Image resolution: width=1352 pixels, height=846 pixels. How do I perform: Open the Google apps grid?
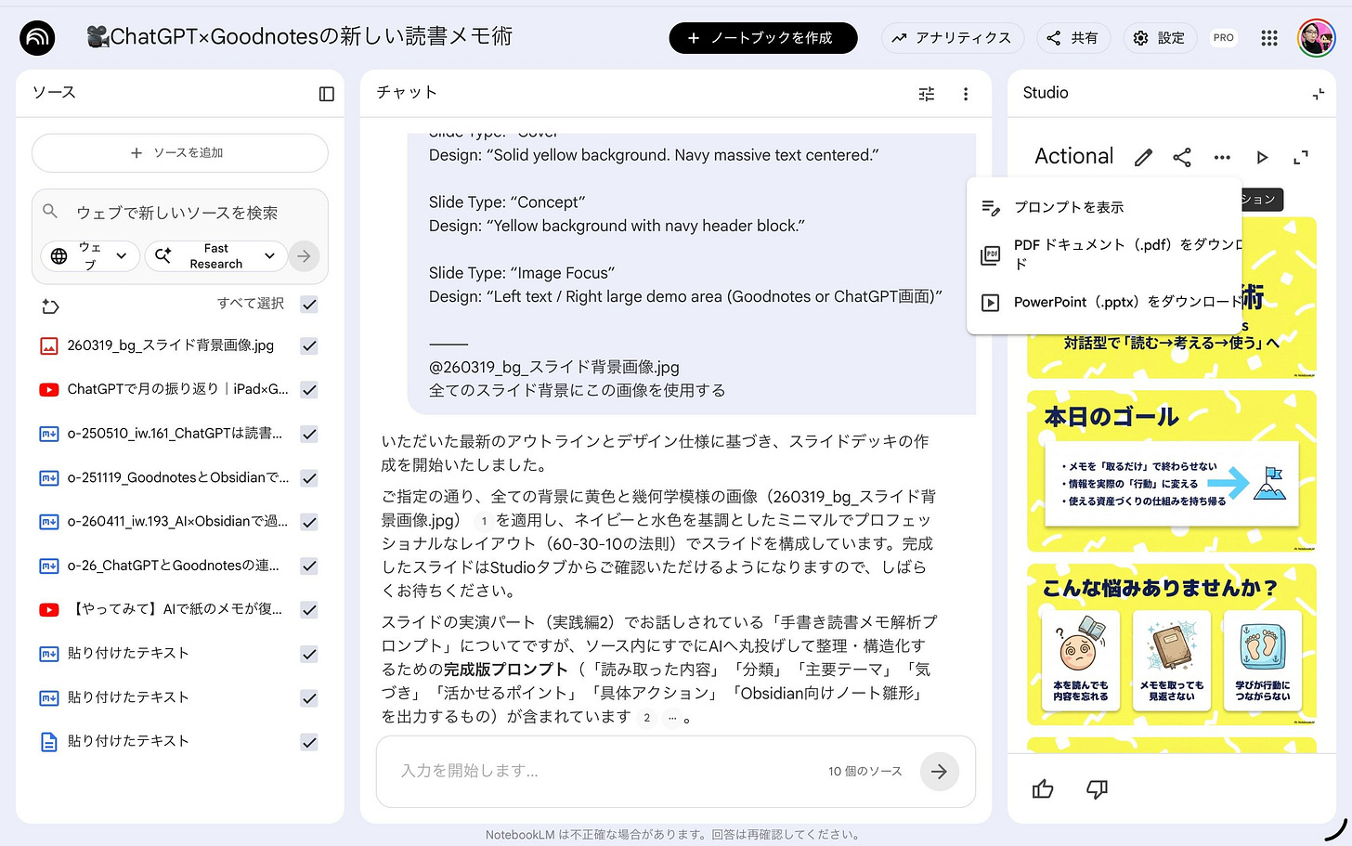[x=1269, y=38]
